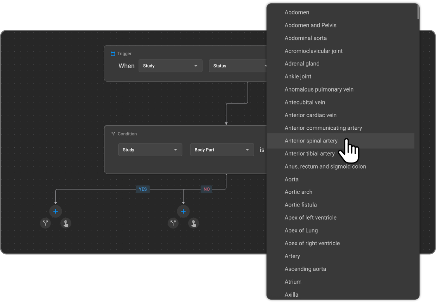436x303 pixels.
Task: Choose Abdomen and Pelvis option
Action: (310, 25)
